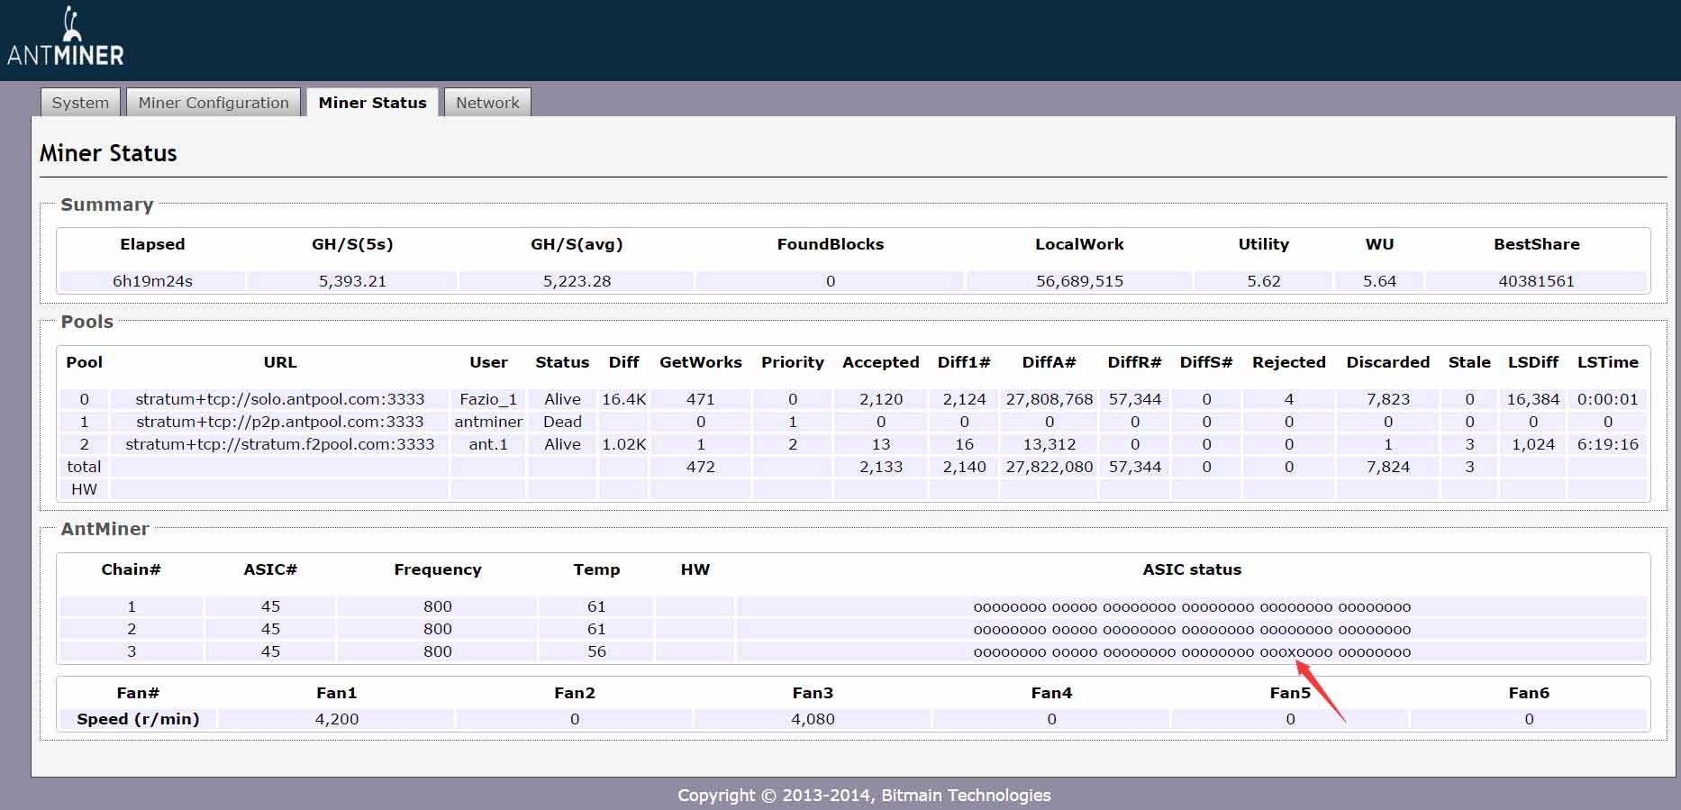The image size is (1681, 810).
Task: Click the Fan3 speed value 4,080
Action: [813, 719]
